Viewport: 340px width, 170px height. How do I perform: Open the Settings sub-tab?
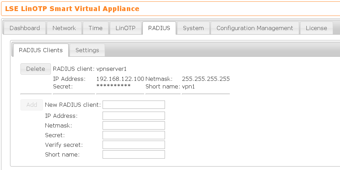tap(87, 50)
